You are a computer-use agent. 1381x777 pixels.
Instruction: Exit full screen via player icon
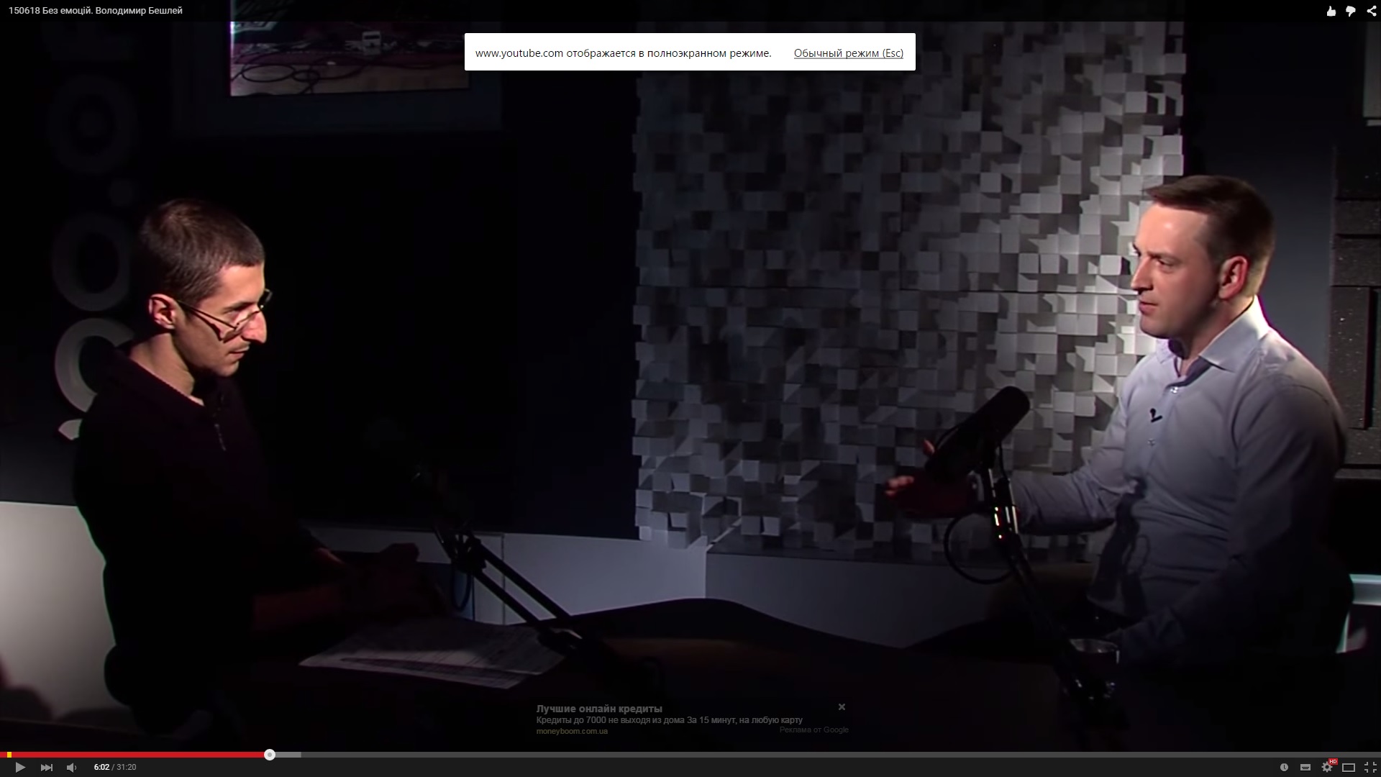coord(1369,768)
